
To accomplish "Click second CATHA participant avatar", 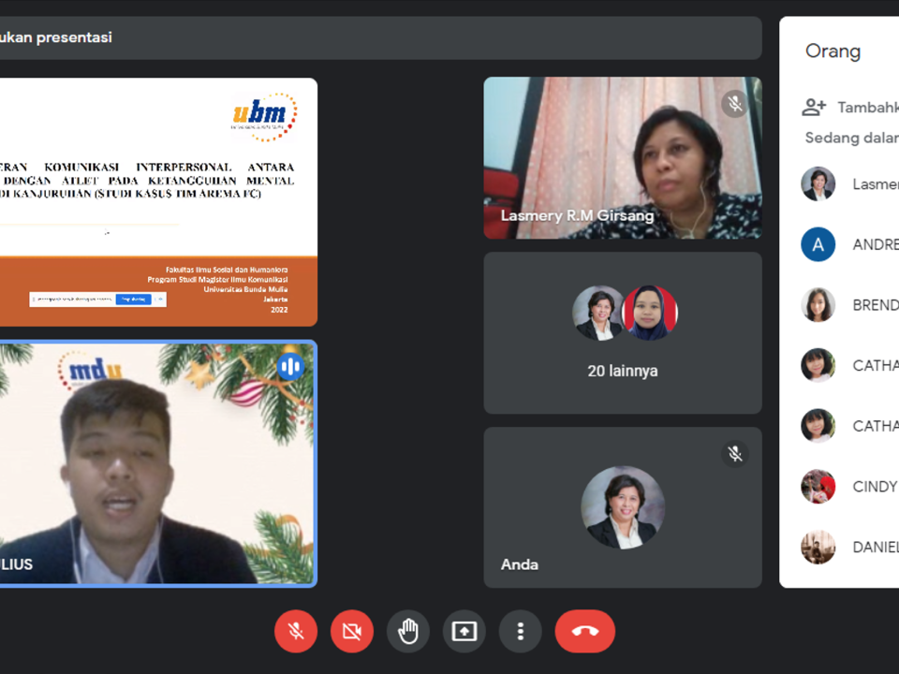I will (x=818, y=426).
